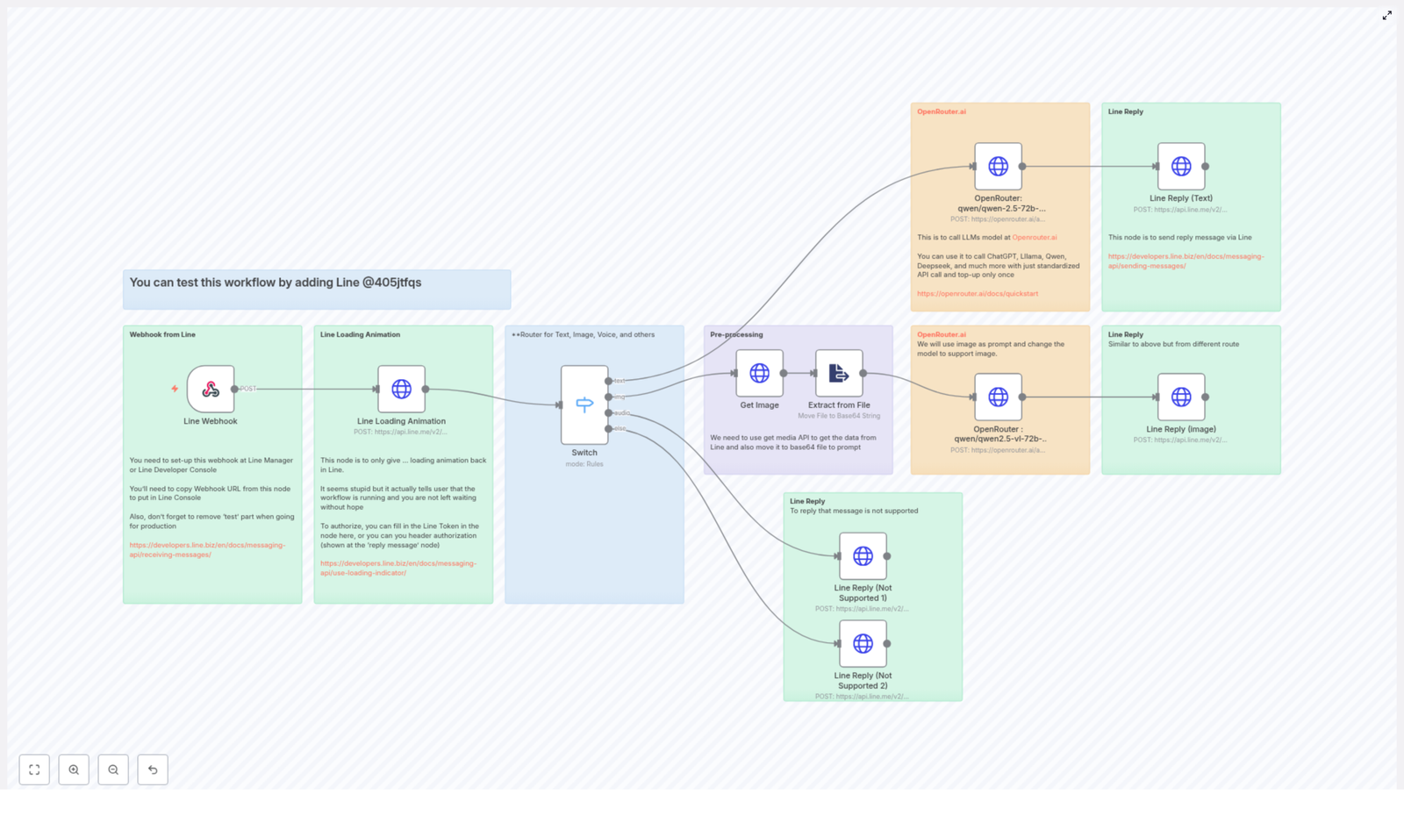The width and height of the screenshot is (1404, 823).
Task: Open the Line Loading Animation node
Action: coord(402,387)
